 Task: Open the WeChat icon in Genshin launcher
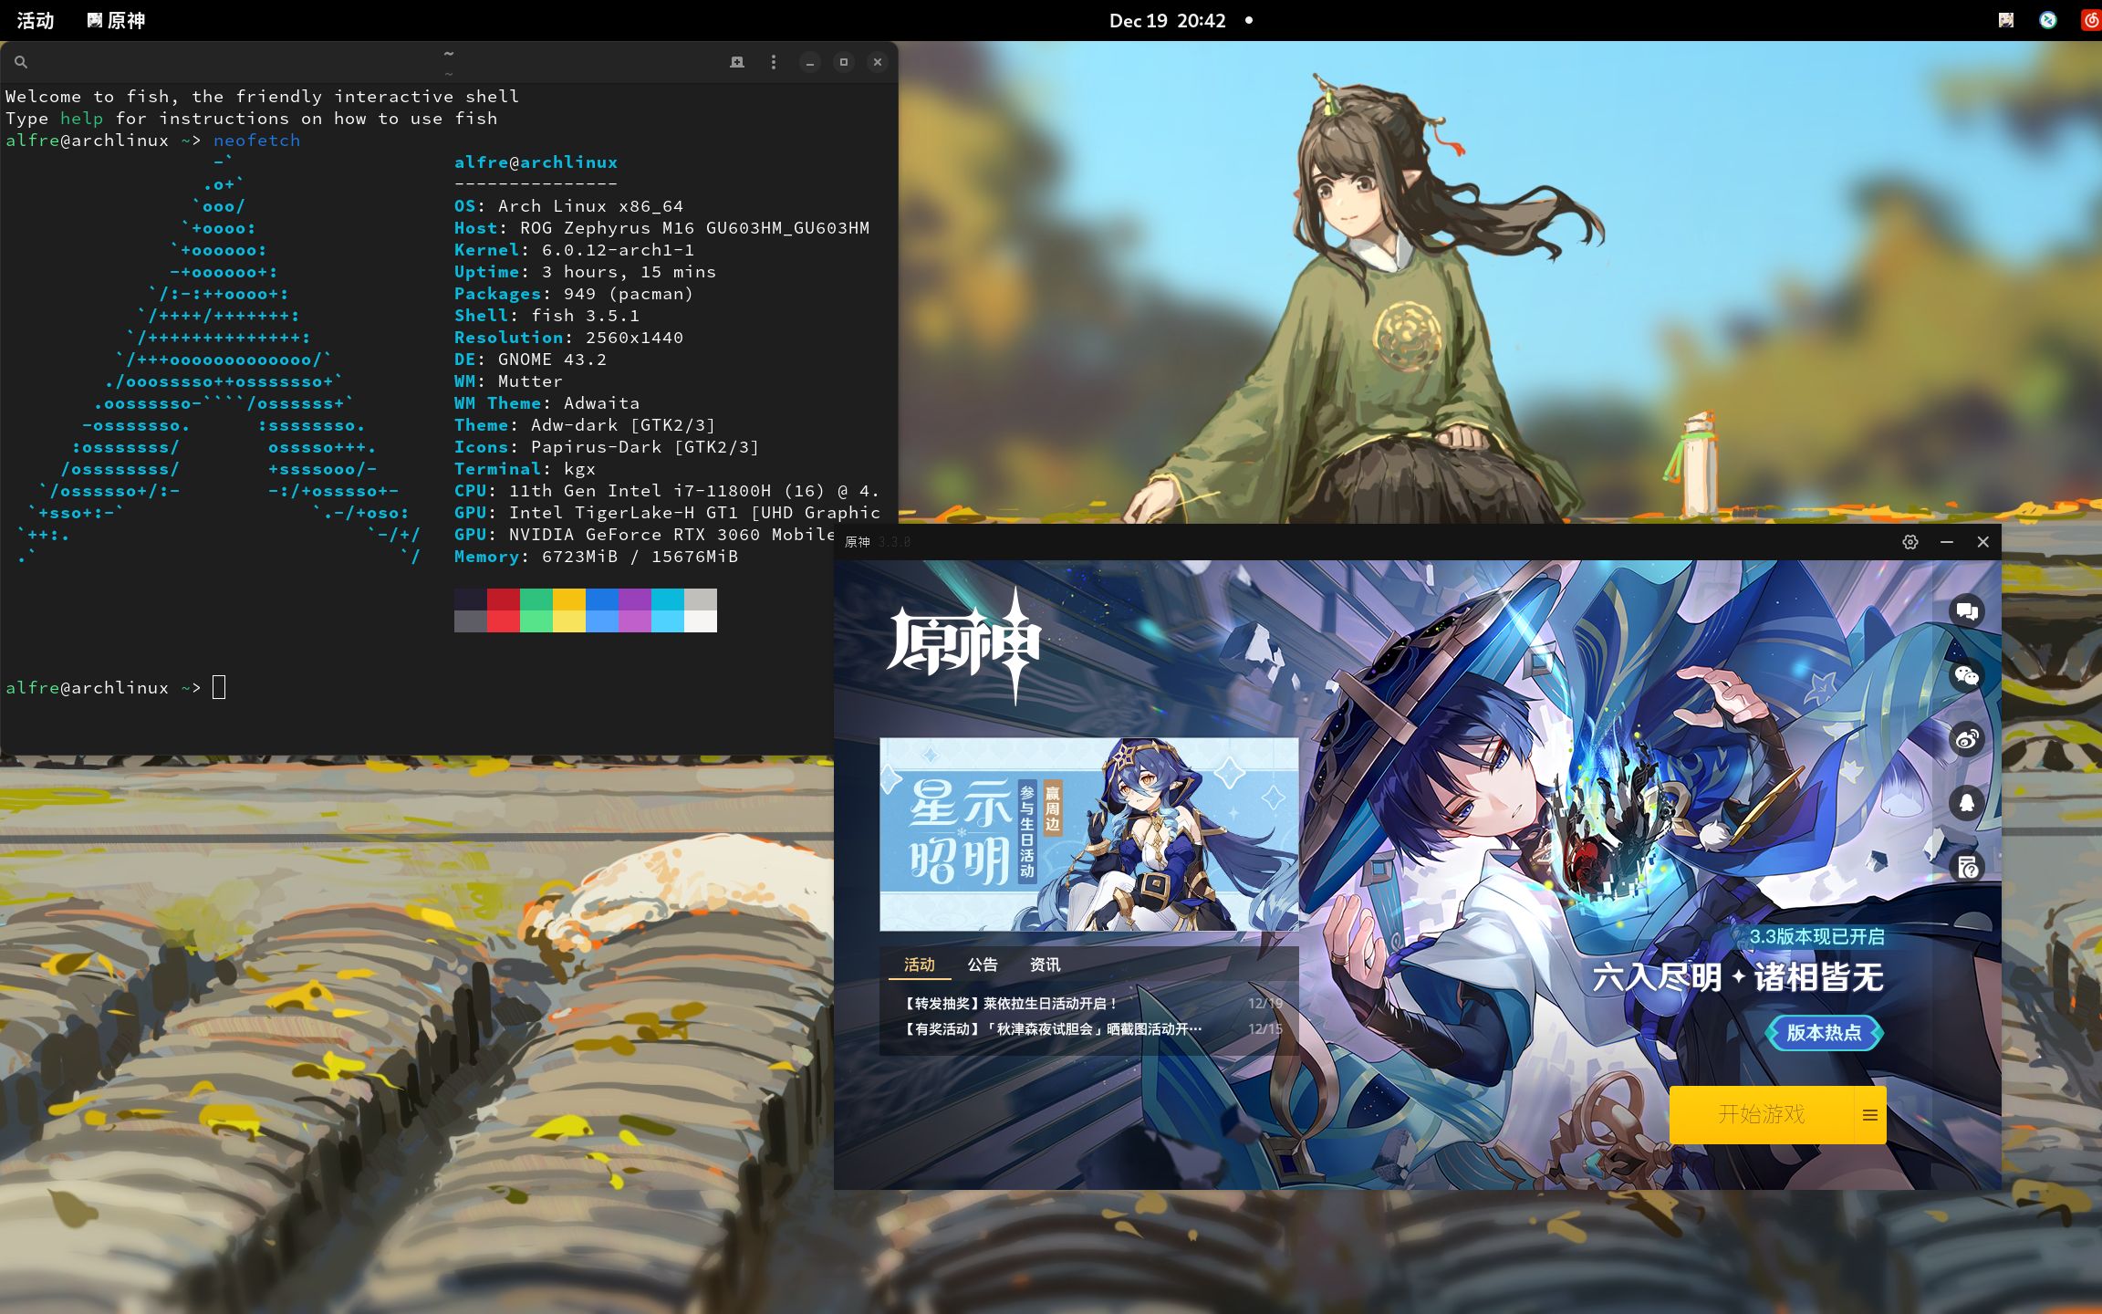point(1967,675)
